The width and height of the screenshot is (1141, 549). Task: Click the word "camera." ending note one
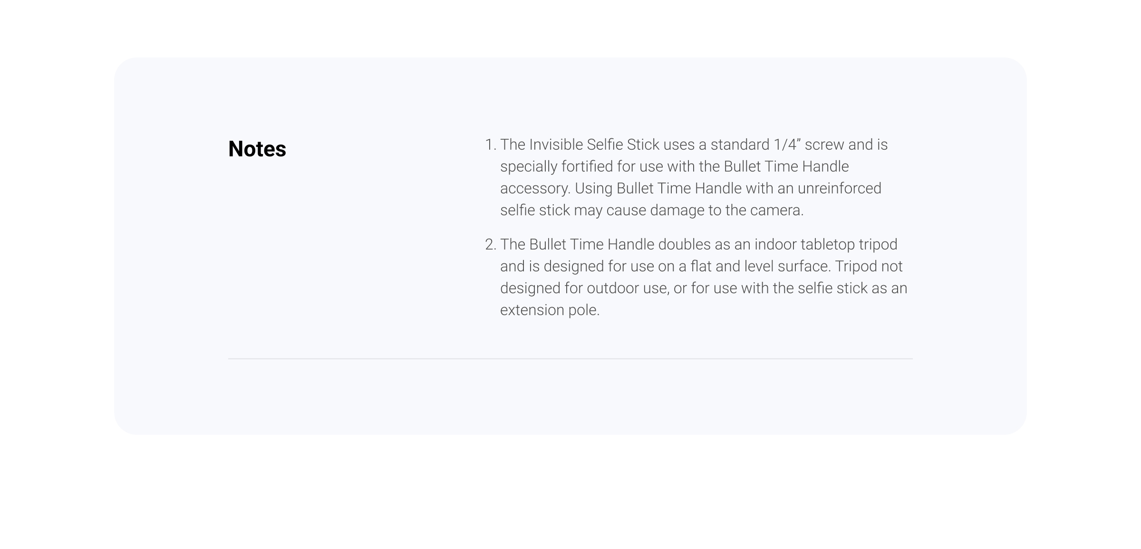(777, 211)
